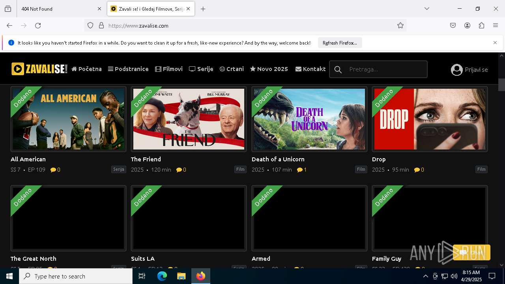Open Windows Task View
The height and width of the screenshot is (284, 505).
click(x=142, y=276)
